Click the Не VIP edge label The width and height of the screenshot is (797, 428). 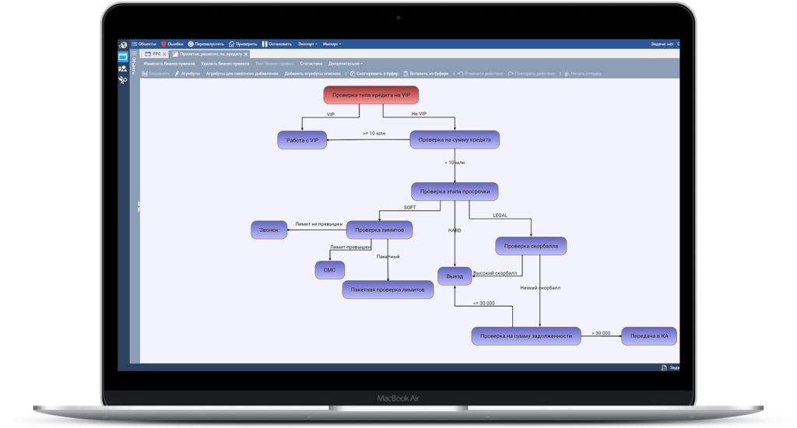point(419,114)
